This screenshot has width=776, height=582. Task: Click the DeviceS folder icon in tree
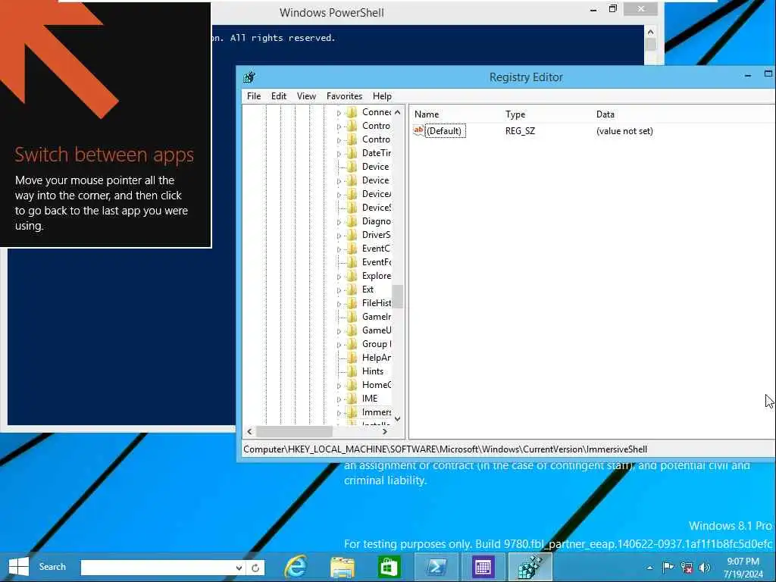[x=352, y=208]
